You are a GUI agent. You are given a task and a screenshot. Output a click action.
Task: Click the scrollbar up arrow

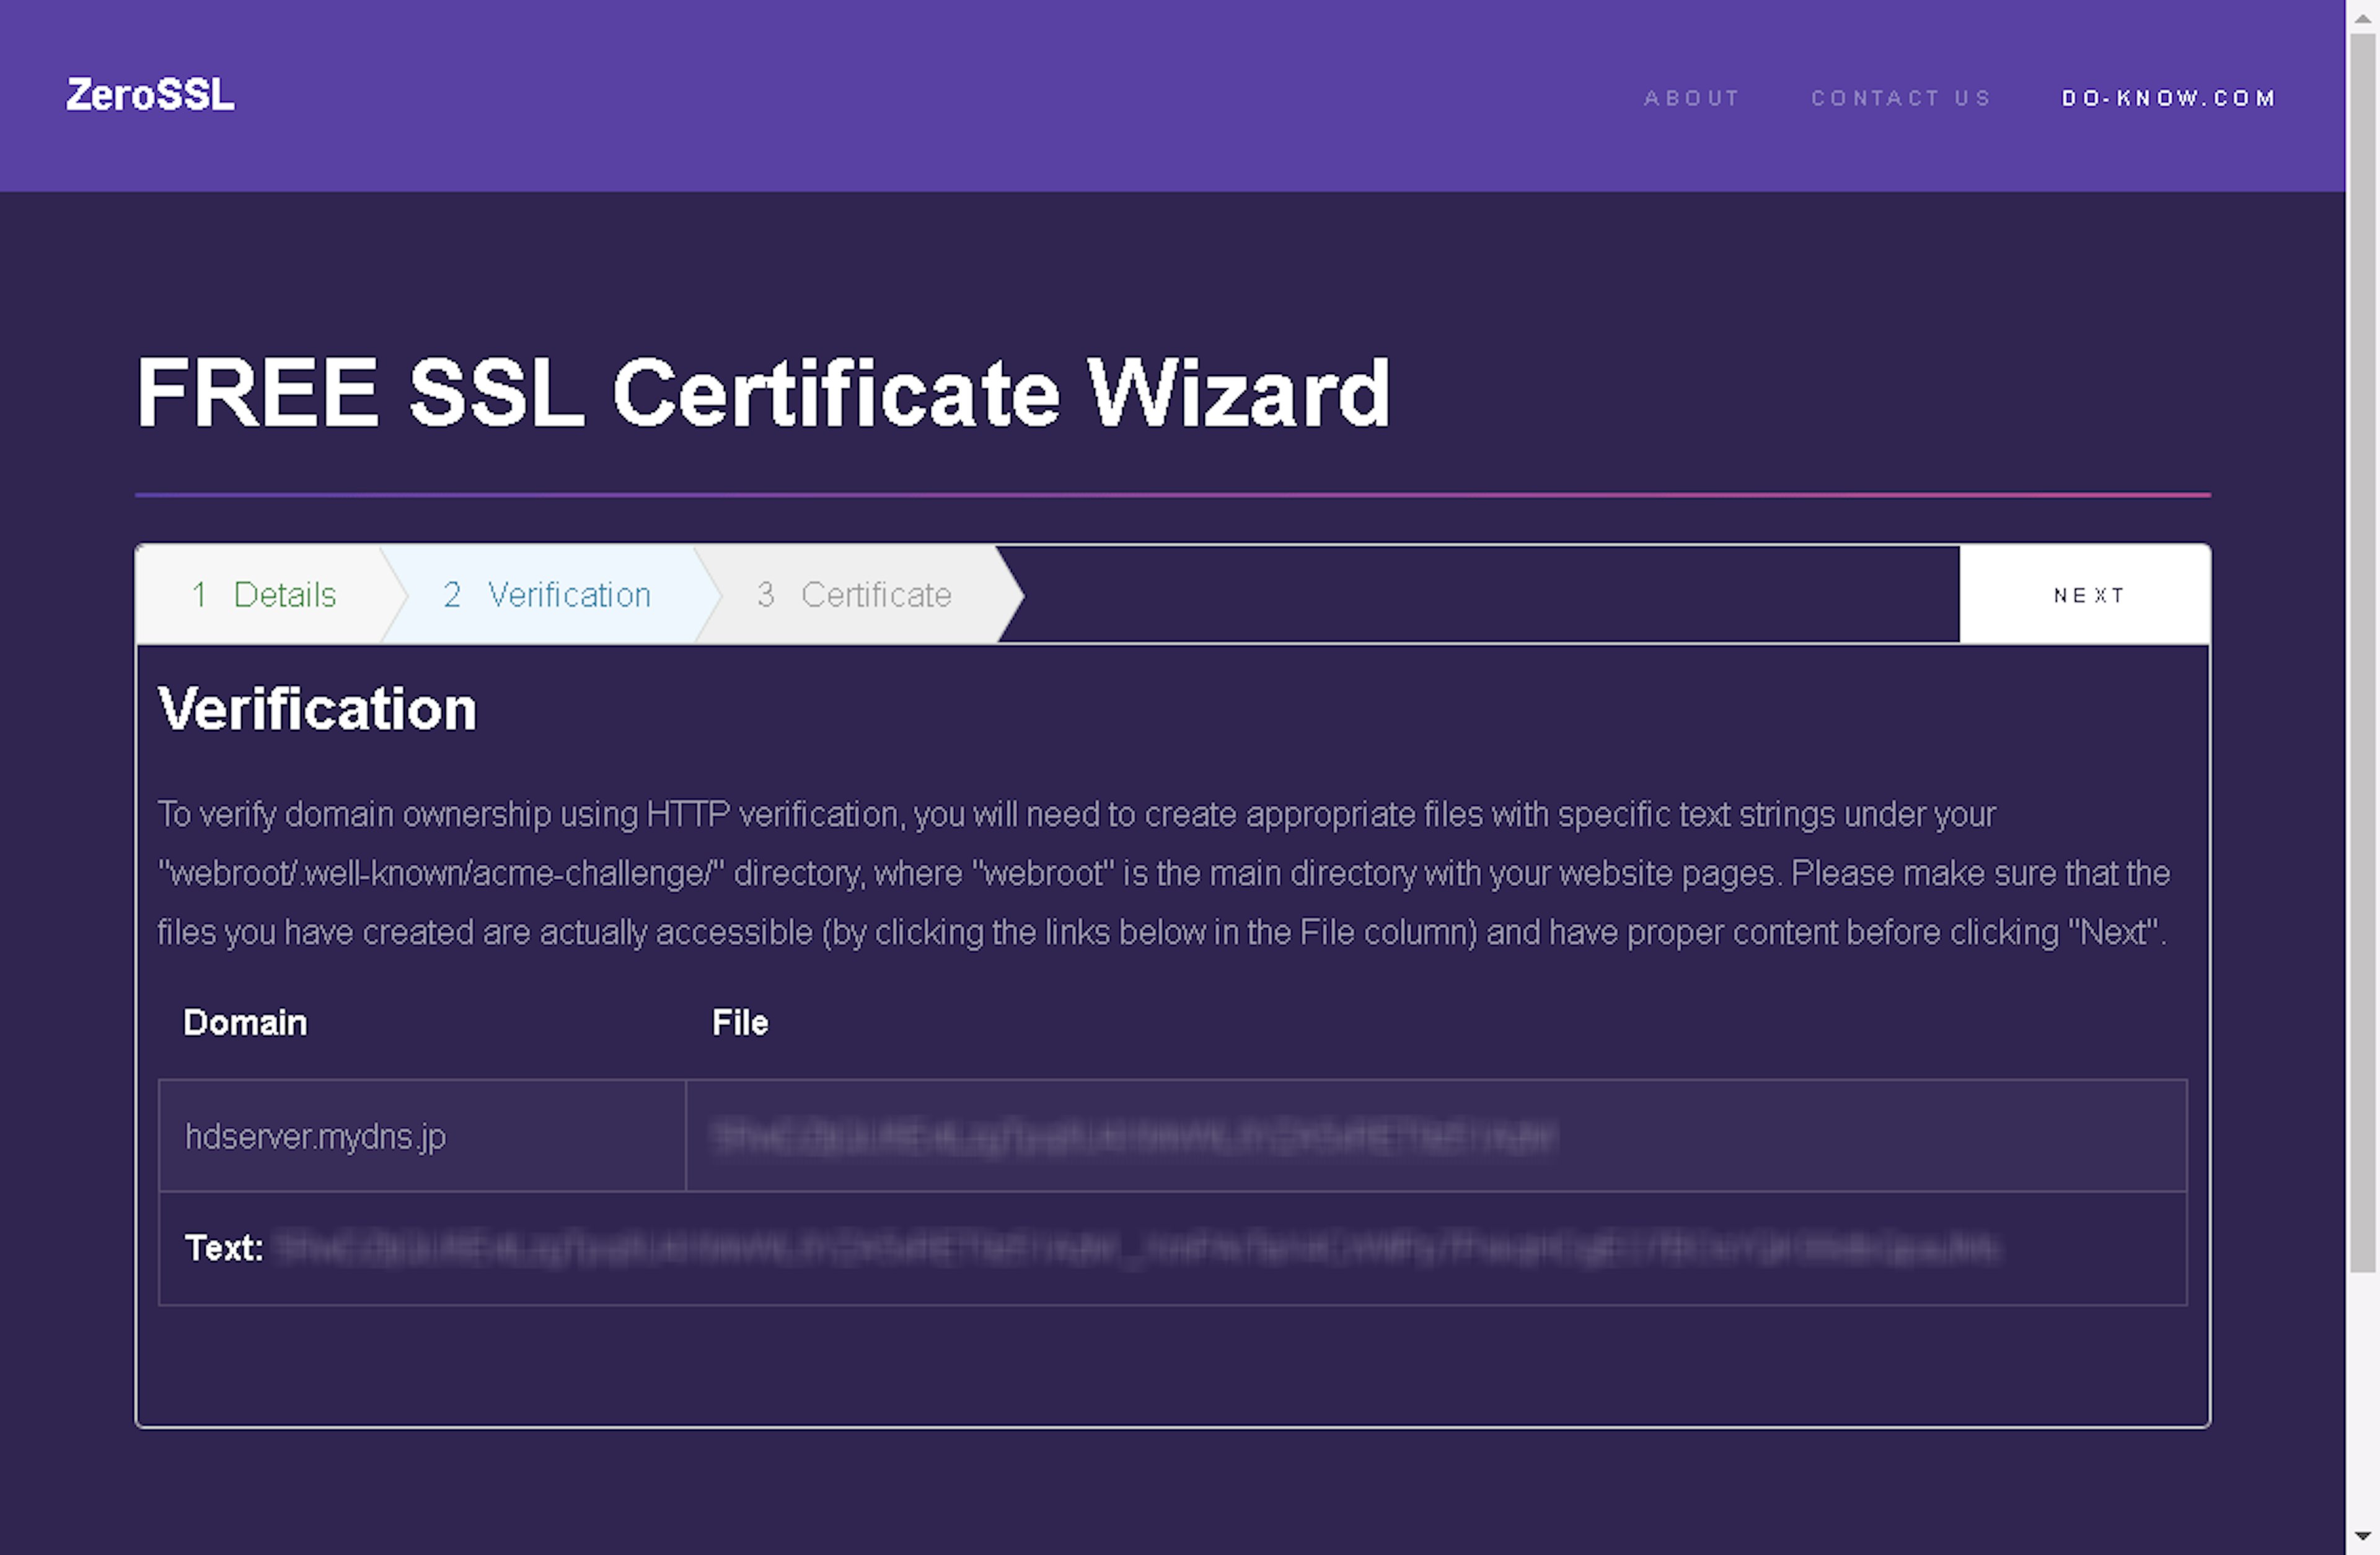click(x=2362, y=18)
